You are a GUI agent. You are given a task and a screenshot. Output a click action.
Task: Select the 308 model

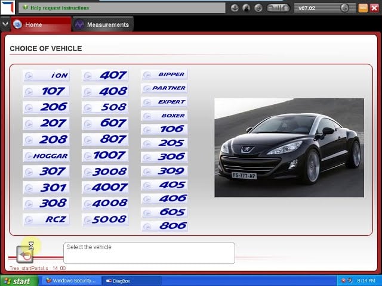47,203
